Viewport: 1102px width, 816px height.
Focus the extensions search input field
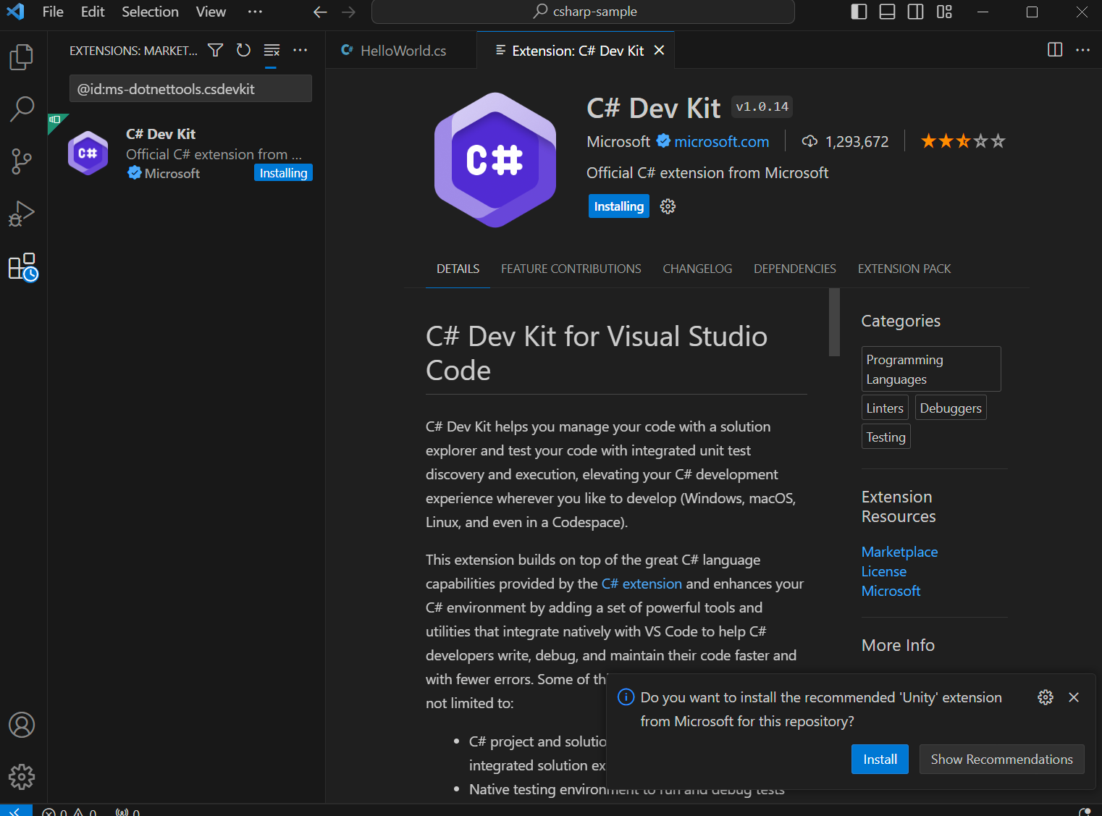click(x=190, y=88)
